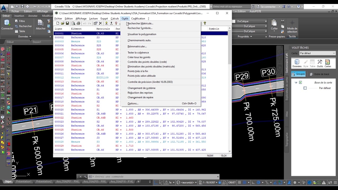Screen dimensions: 338x190
Task: Click the New file icon in the Covadis editor toolbar
Action: pyautogui.click(x=58, y=23)
